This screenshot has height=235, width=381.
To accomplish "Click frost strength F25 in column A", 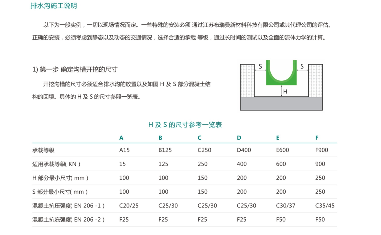I will 124,220.
